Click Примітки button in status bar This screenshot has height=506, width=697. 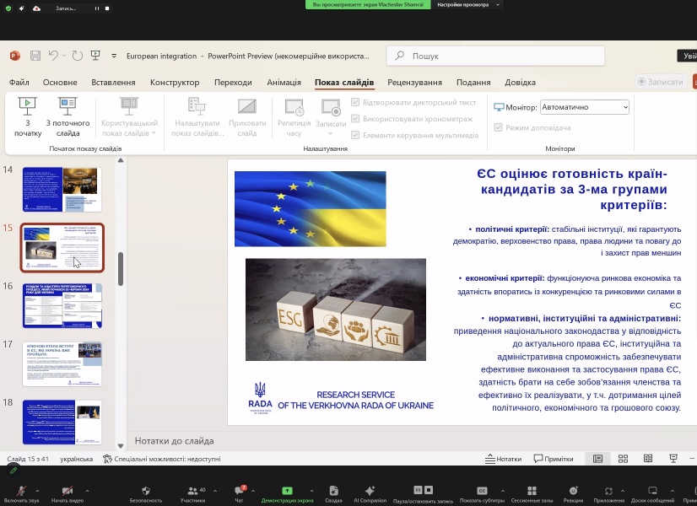coord(554,459)
